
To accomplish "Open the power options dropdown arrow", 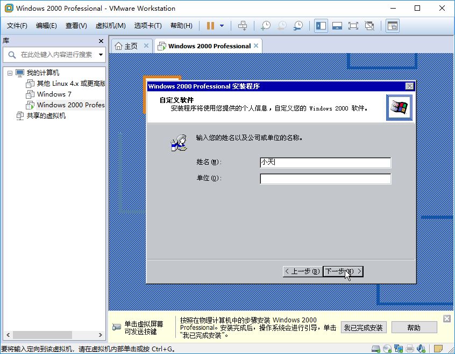I will click(x=222, y=26).
